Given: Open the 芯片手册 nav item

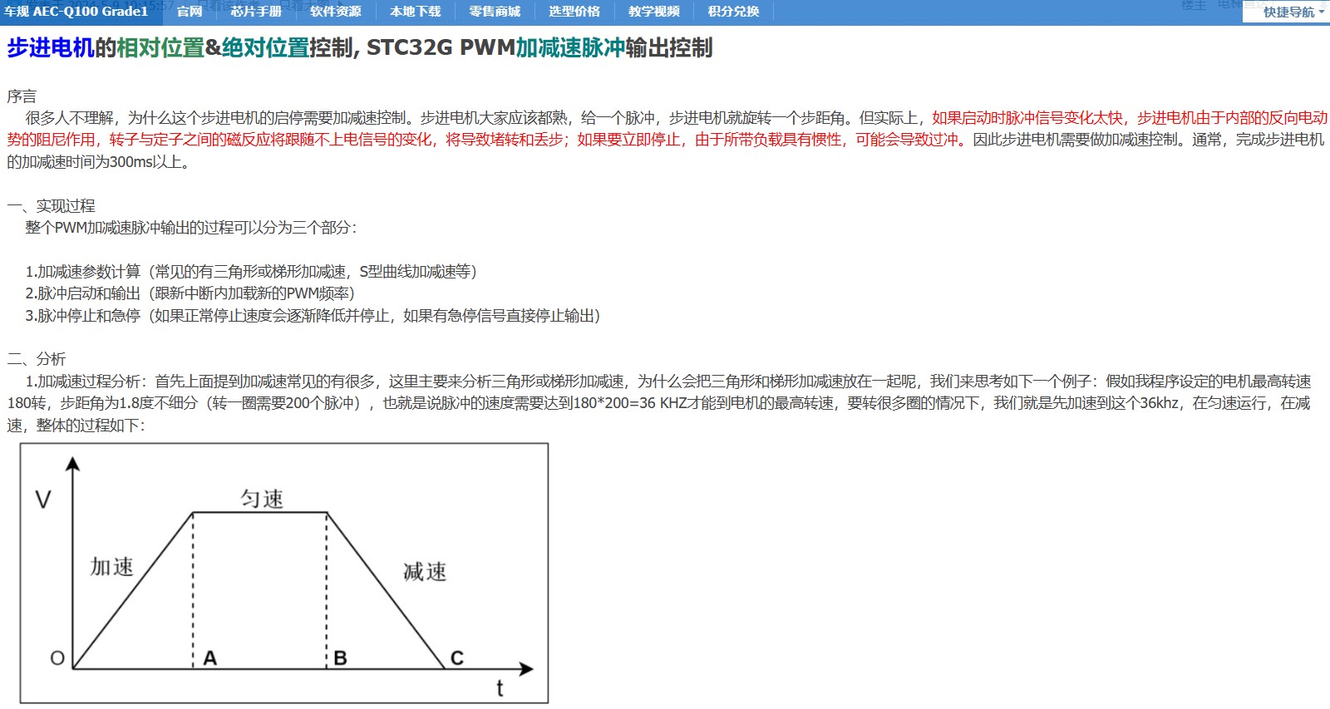Looking at the screenshot, I should click(x=256, y=12).
